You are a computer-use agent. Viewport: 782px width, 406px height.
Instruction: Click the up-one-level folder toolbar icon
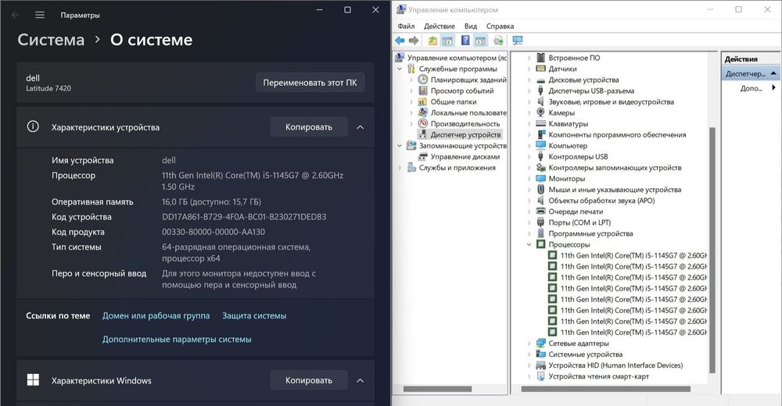pos(432,41)
